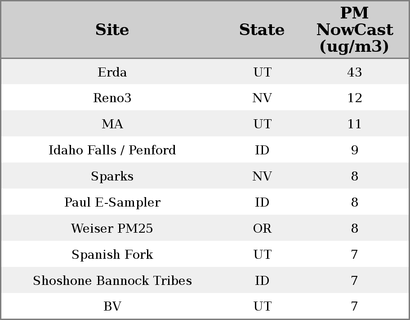This screenshot has height=320, width=410.
Task: Select the Reno3 site cell
Action: click(x=112, y=98)
